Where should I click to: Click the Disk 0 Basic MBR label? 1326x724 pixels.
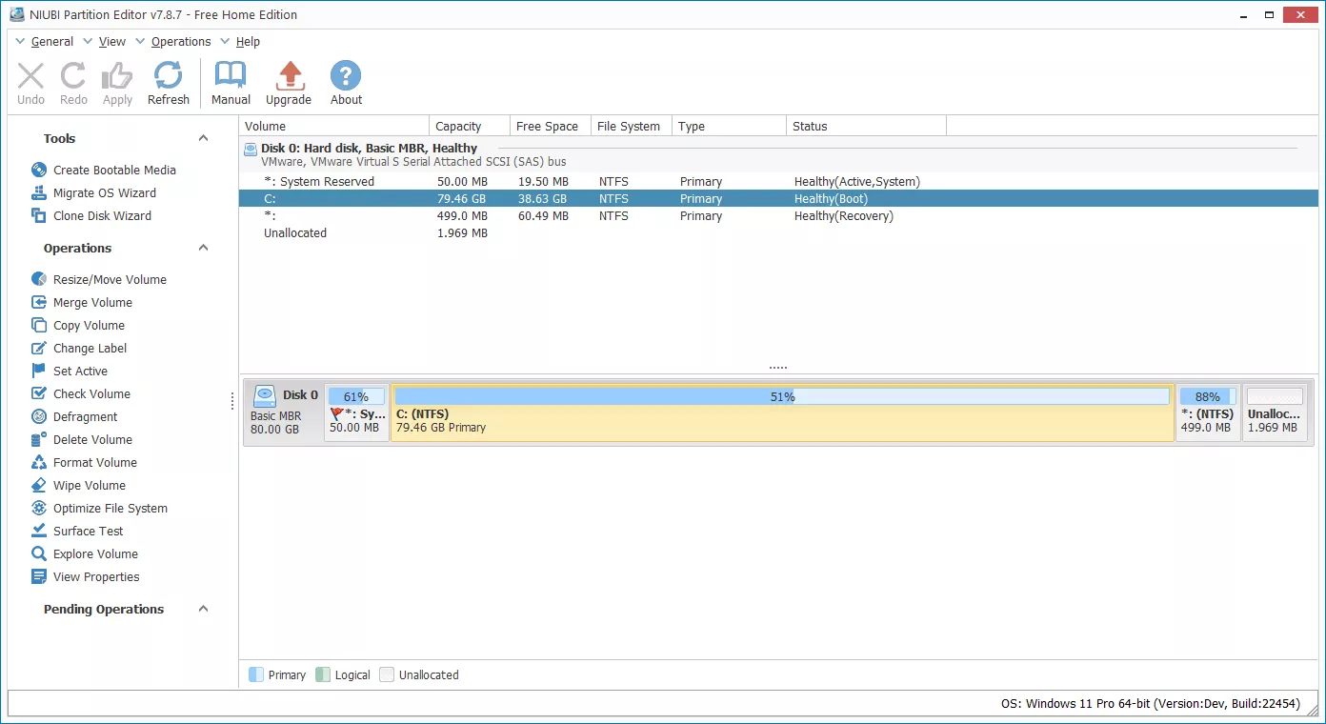tap(284, 412)
